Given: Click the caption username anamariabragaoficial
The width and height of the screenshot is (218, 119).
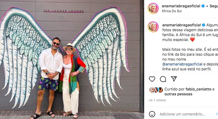Looking at the screenshot, I should pos(181,25).
